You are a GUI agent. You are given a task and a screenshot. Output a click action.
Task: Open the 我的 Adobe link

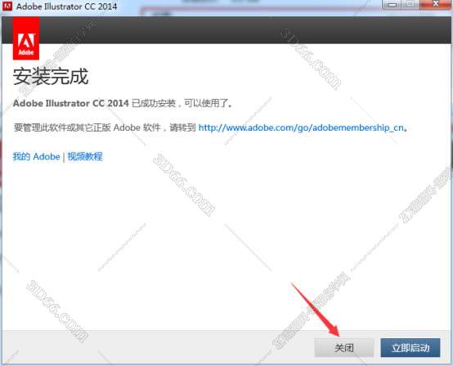tap(37, 157)
